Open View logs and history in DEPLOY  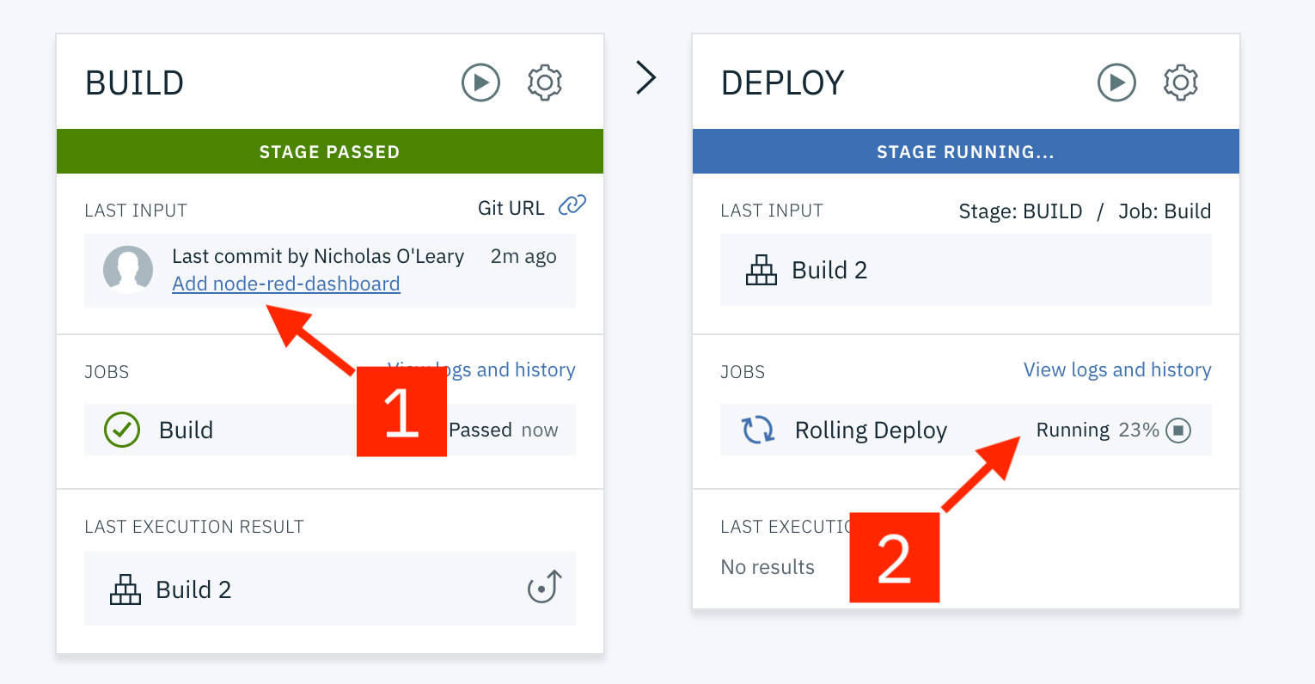[x=1116, y=369]
